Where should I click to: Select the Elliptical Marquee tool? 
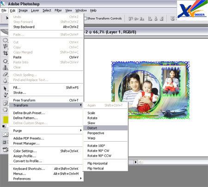(x=5, y=40)
